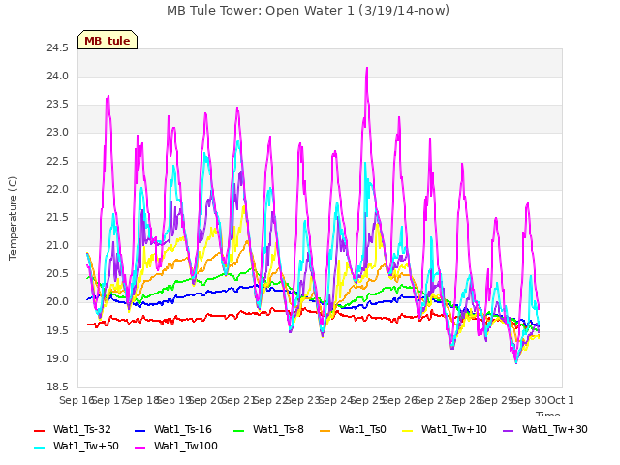620x465 pixels.
Task: Click the 18.5 y-axis tick label
Action: click(x=57, y=387)
